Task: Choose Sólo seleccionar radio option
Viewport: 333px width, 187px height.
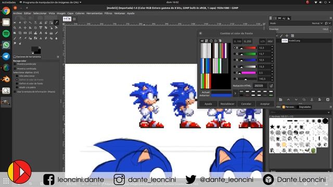Action: (x=17, y=76)
